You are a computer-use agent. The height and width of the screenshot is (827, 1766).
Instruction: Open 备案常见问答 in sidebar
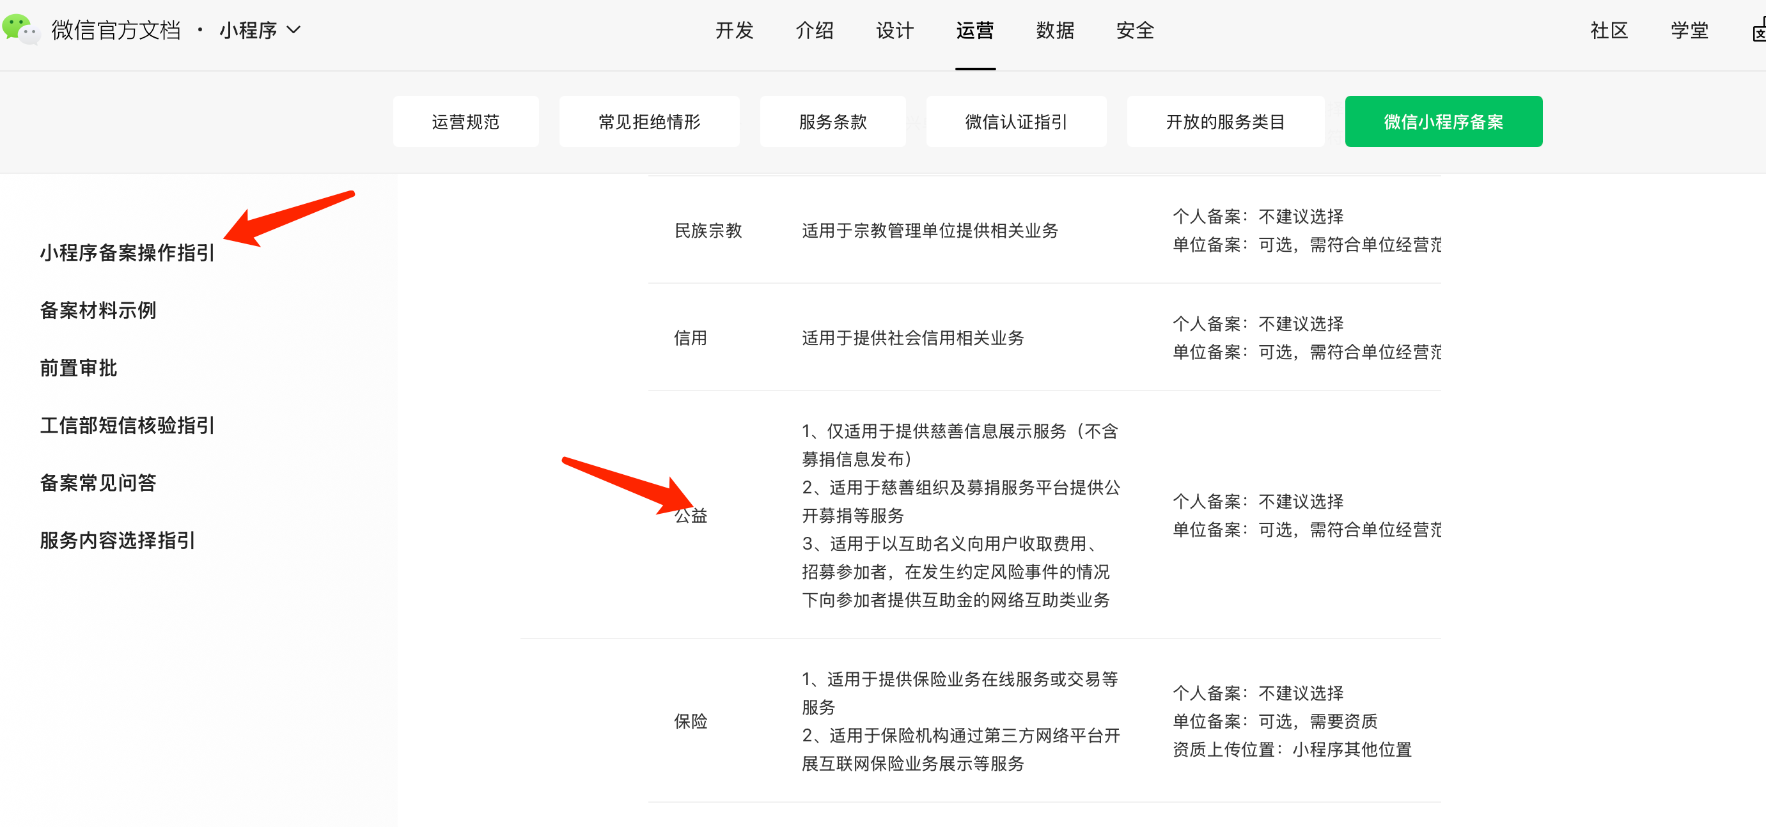pyautogui.click(x=98, y=483)
